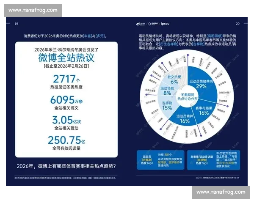Click the '运动员 [谷爱凌] 热度Top1' label

coord(147,160)
